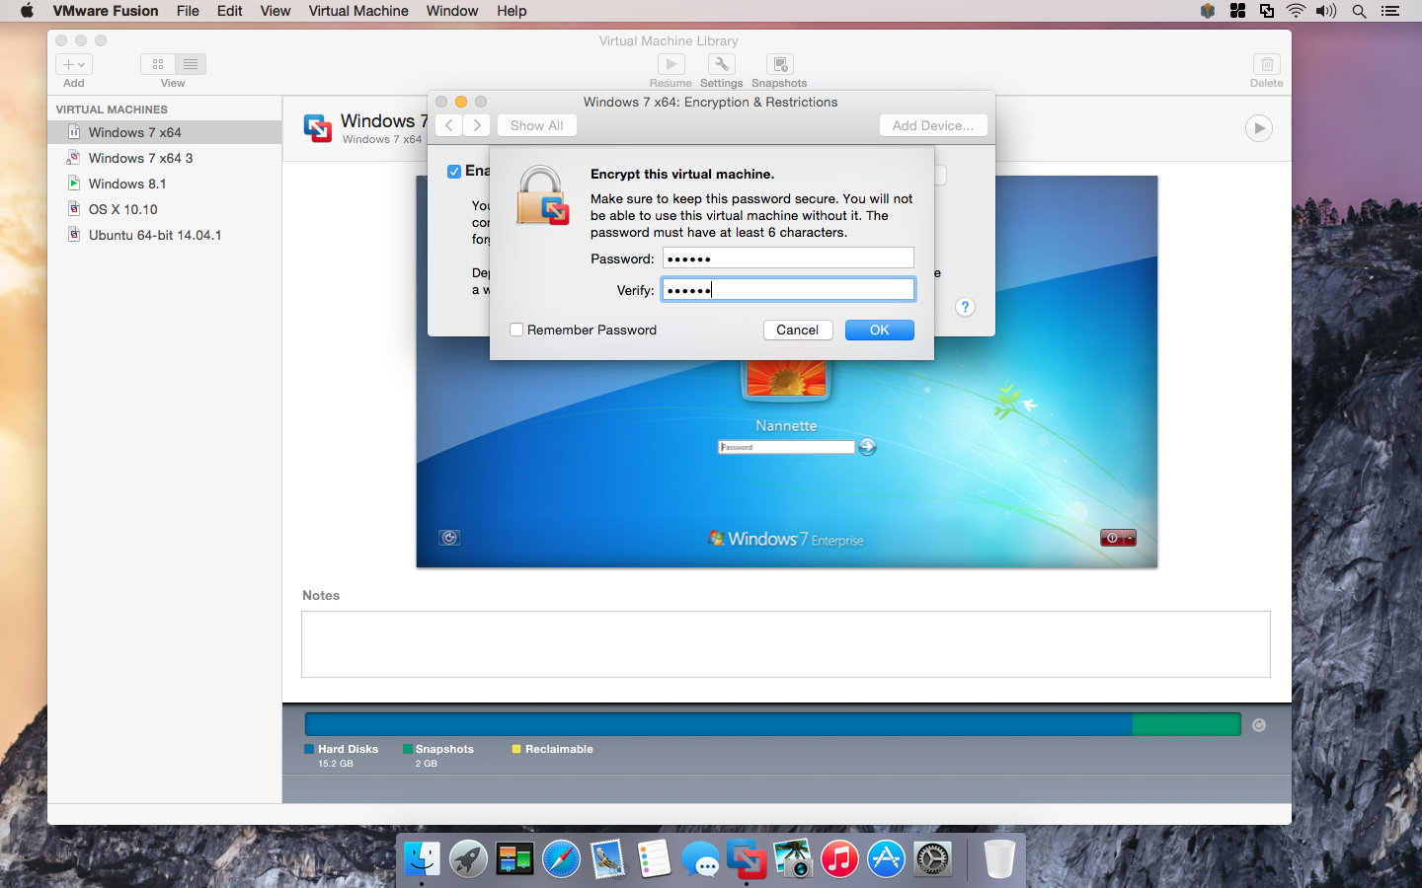
Task: Toggle the Enable Encryption checkbox
Action: point(454,172)
